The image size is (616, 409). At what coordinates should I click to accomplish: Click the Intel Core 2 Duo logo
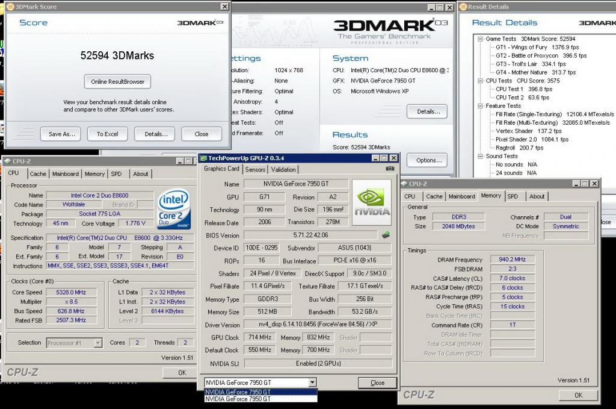pos(174,209)
